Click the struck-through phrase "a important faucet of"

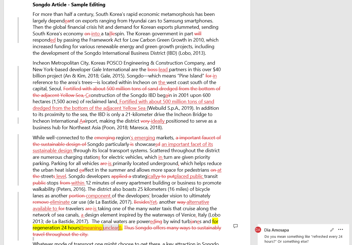[198, 138]
